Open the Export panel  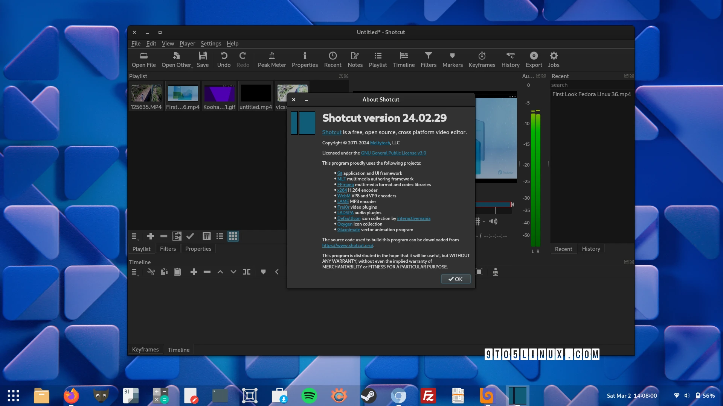click(534, 59)
